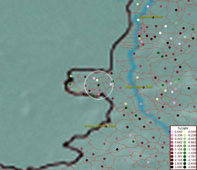Pick the -3.690 darkest green legend swatch
This screenshot has height=170, width=197.
coord(185,167)
